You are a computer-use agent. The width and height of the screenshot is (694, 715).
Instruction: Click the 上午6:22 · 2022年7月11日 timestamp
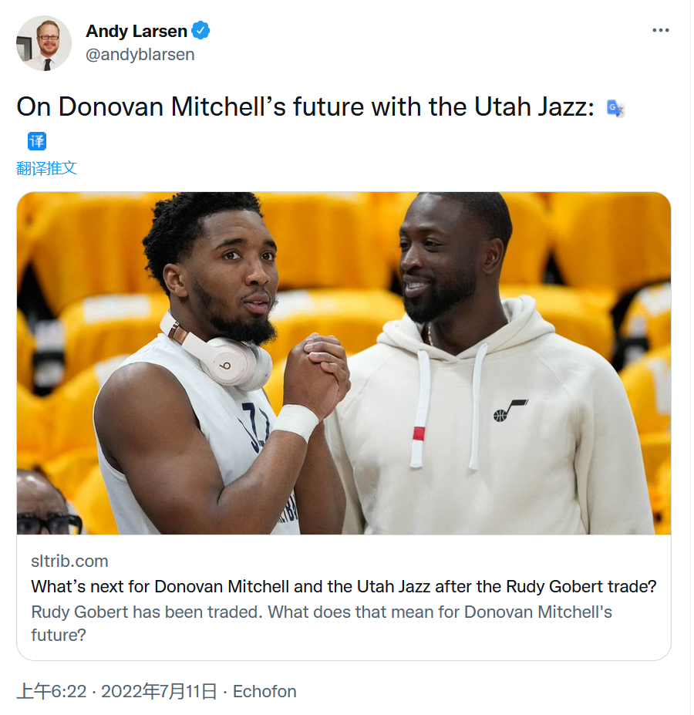[x=116, y=691]
